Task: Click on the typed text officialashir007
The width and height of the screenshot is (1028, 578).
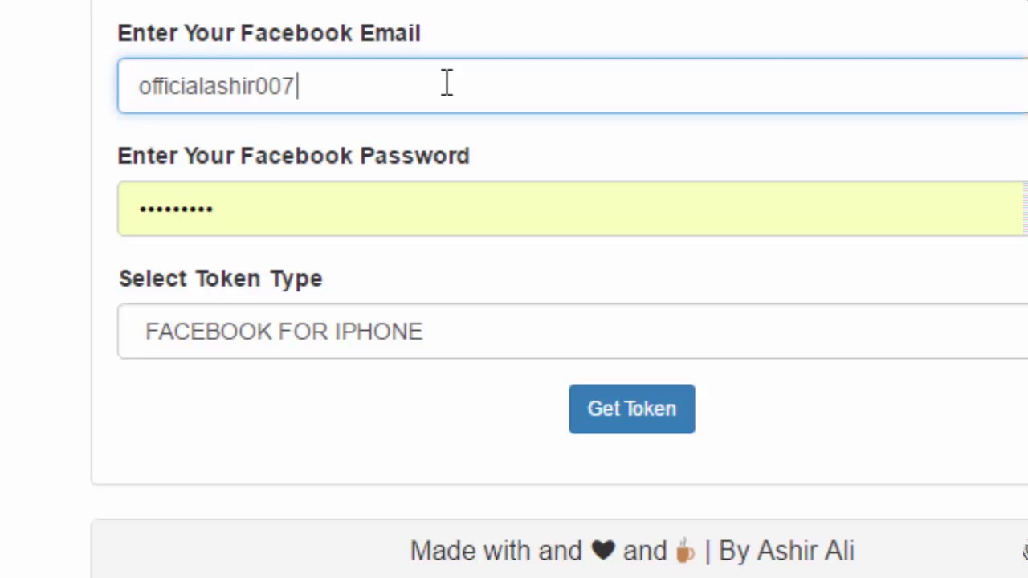Action: coord(216,86)
